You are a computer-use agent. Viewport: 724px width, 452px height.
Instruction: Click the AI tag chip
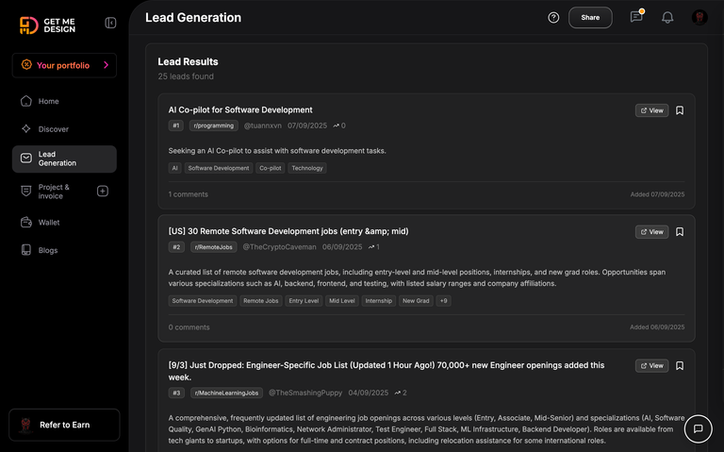coord(174,168)
